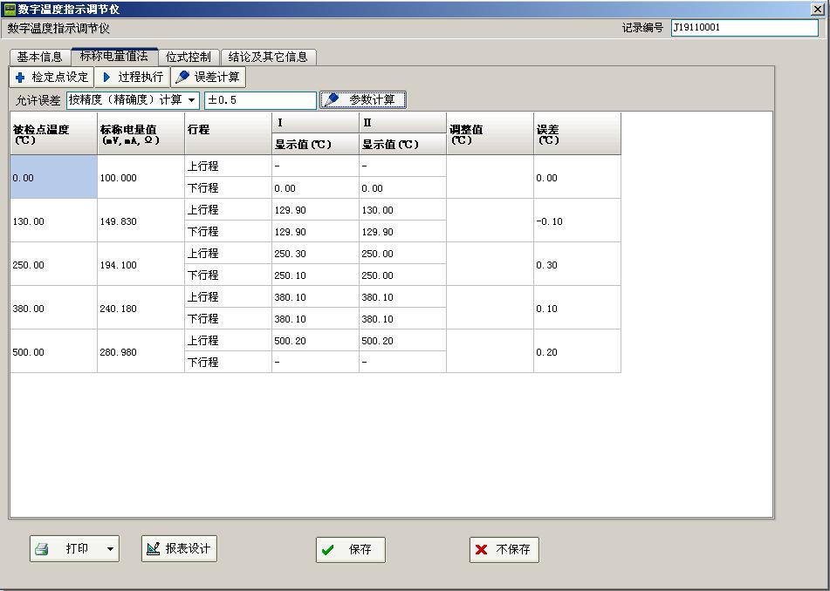Click the 记录编号 input field
Viewport: 830px width, 591px height.
(744, 28)
